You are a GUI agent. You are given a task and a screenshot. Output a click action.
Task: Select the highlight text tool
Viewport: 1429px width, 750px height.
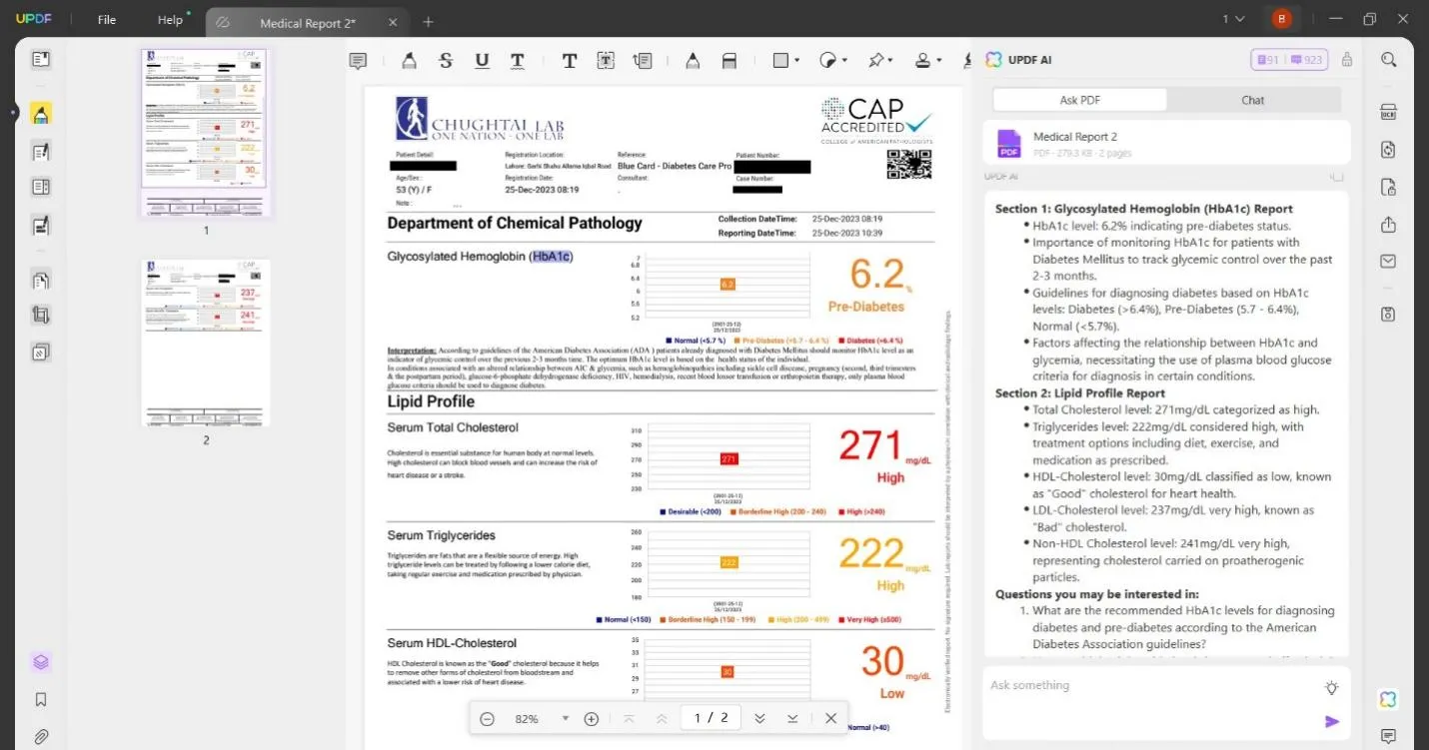click(409, 61)
